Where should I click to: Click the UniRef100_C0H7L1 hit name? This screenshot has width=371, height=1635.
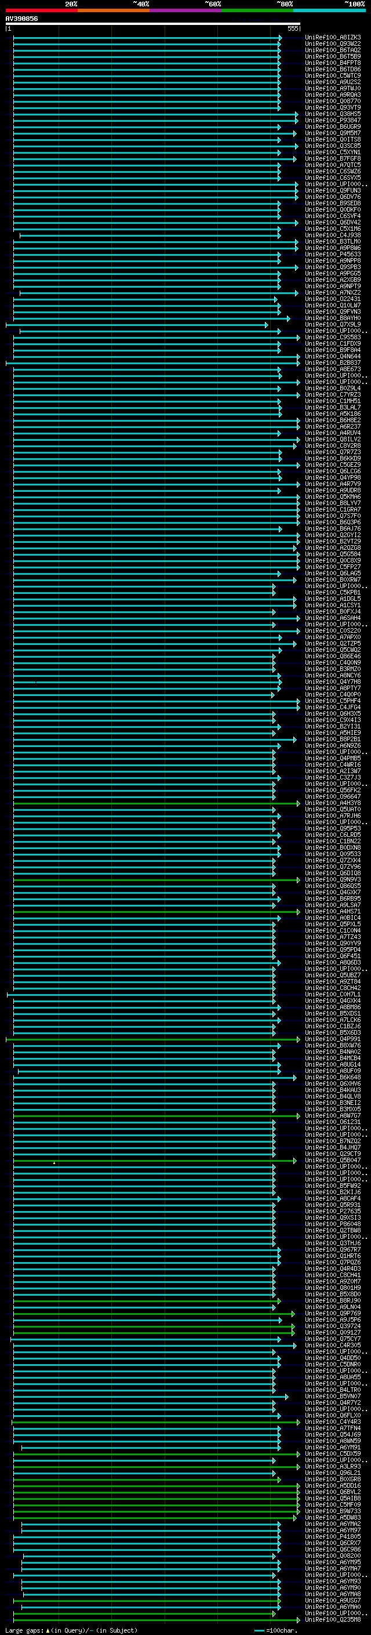tap(333, 994)
